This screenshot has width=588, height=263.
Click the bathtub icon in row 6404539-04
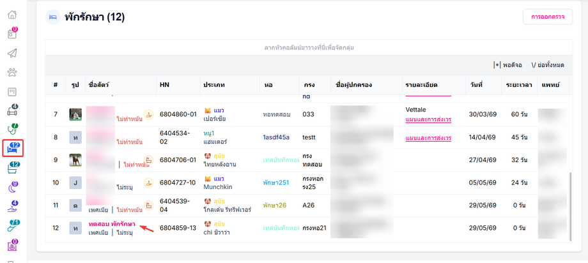[149, 206]
